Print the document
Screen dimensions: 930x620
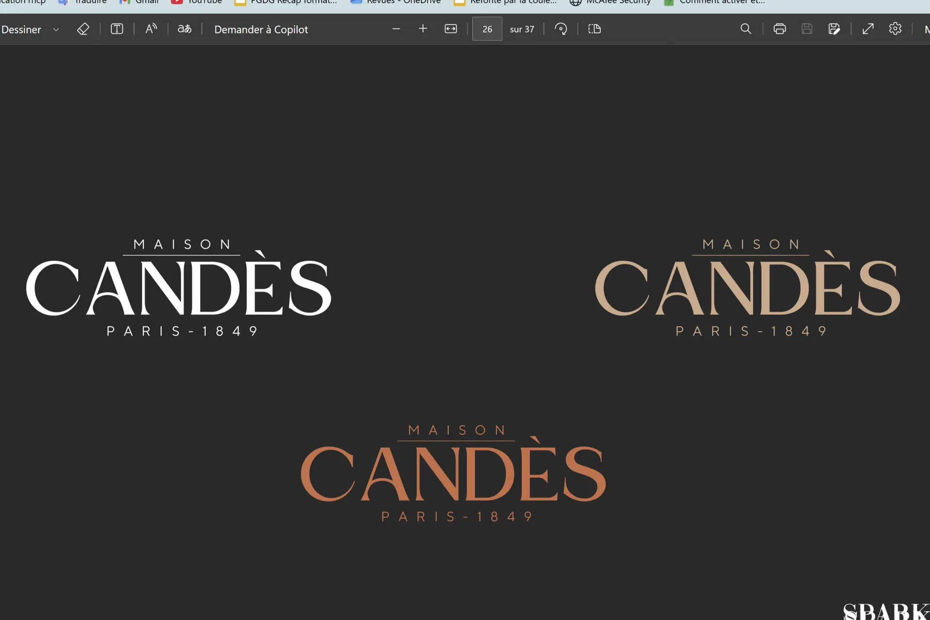click(779, 29)
